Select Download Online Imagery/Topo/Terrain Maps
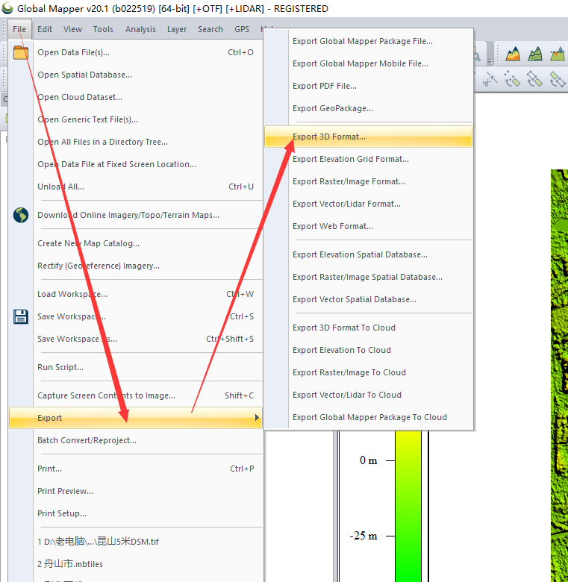Viewport: 568px width, 582px height. pyautogui.click(x=136, y=215)
